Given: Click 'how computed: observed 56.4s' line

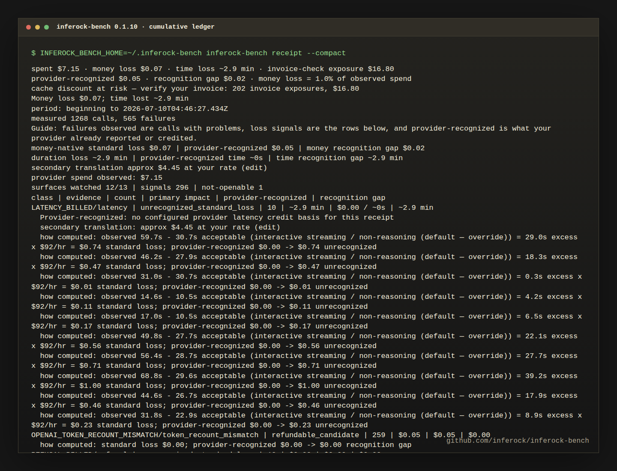Looking at the screenshot, I should click(x=308, y=356).
